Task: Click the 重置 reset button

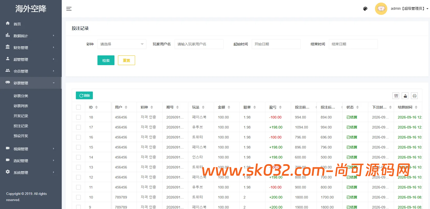Action: click(x=127, y=60)
